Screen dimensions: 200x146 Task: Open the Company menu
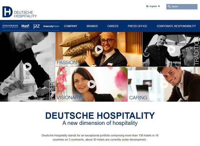coord(70,26)
